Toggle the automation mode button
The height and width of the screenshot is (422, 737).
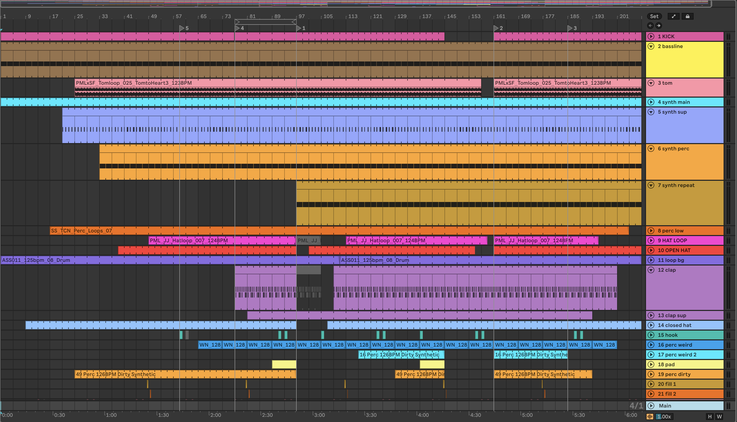pos(673,16)
